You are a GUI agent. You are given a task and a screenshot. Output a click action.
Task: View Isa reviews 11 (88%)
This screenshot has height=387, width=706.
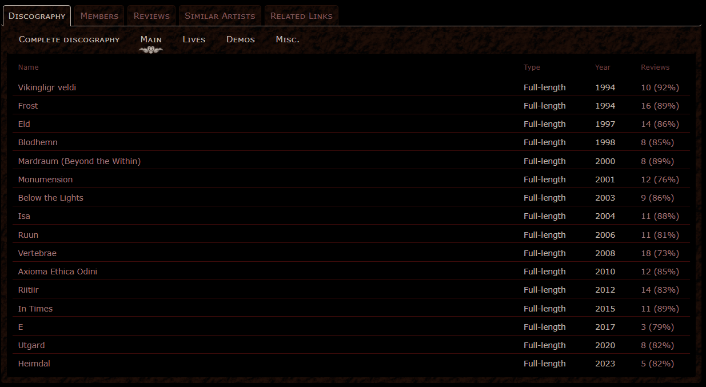(660, 216)
